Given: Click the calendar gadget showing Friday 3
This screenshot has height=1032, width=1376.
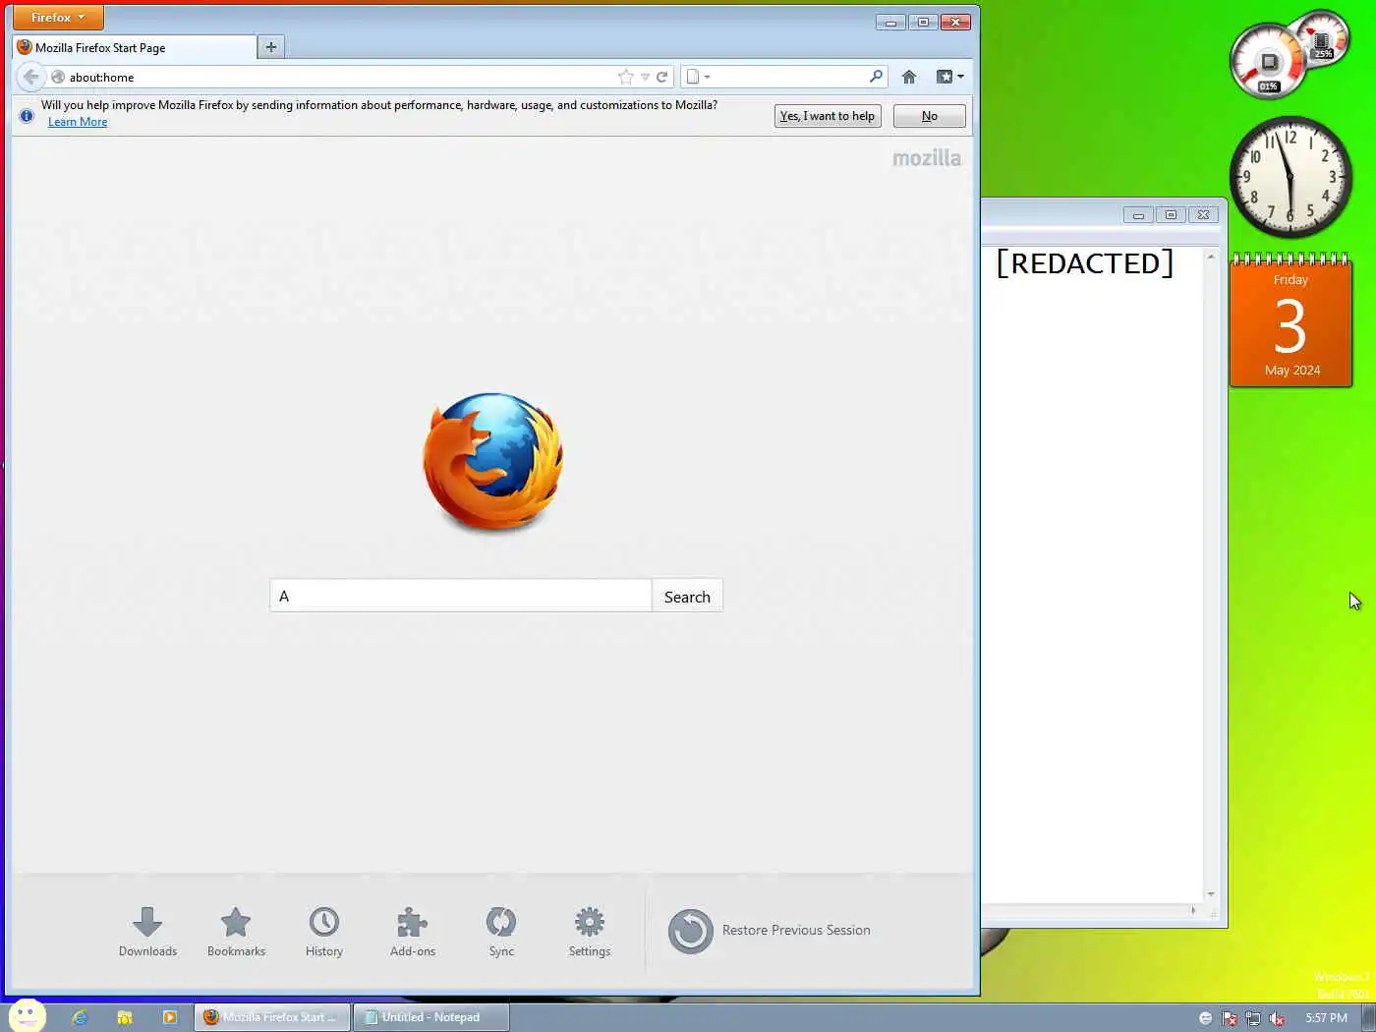Looking at the screenshot, I should click(x=1290, y=320).
